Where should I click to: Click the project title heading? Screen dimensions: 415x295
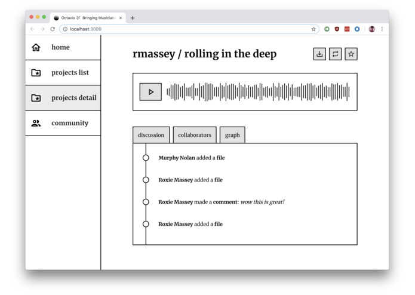(205, 54)
